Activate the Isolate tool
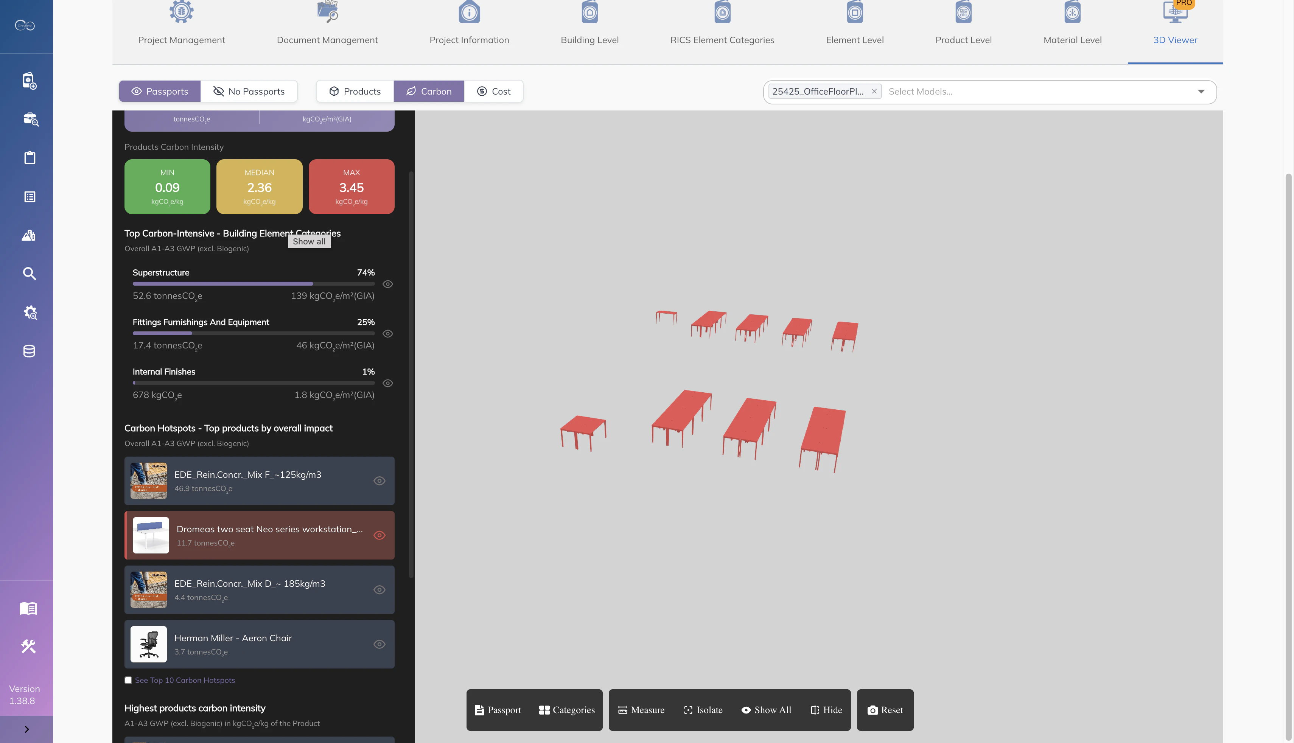 [x=703, y=710]
